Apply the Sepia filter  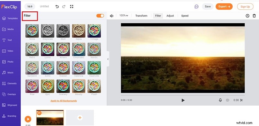pyautogui.click(x=79, y=31)
